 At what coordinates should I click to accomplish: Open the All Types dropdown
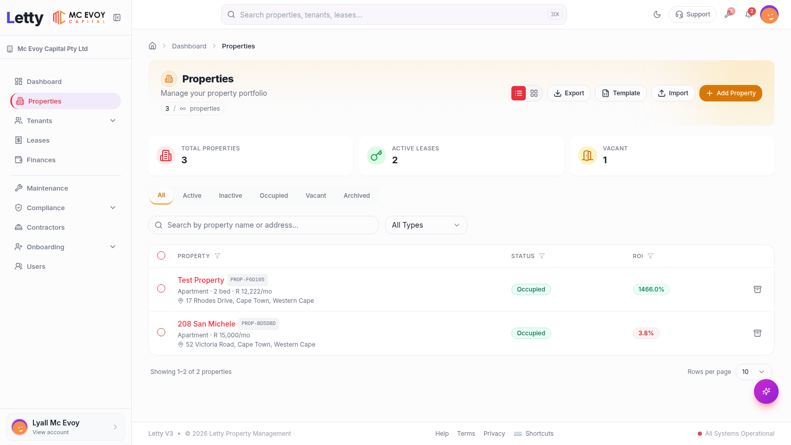[426, 225]
